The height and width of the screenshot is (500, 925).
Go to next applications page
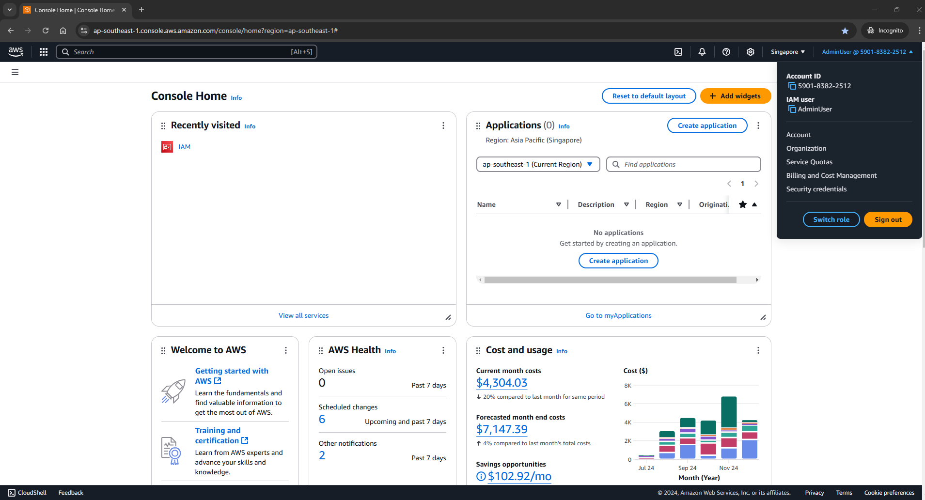pos(756,184)
